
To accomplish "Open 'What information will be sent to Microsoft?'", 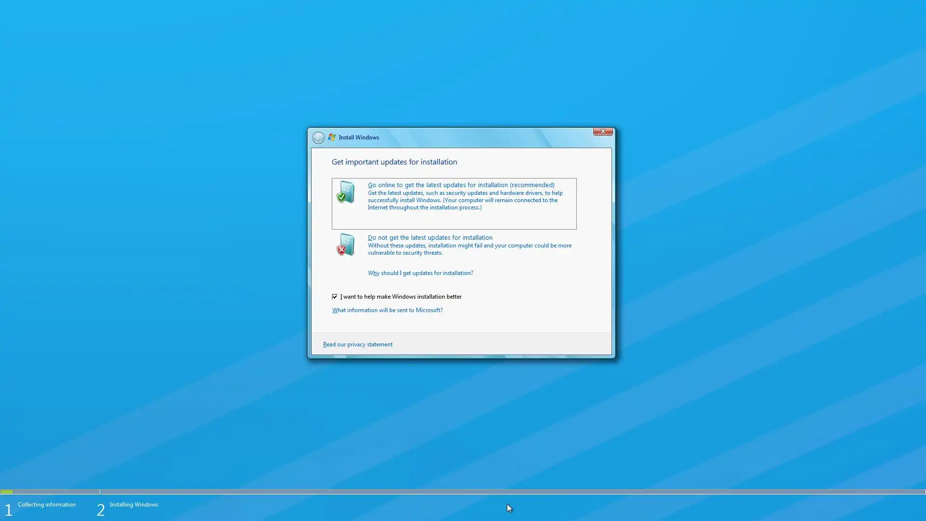I will point(387,310).
